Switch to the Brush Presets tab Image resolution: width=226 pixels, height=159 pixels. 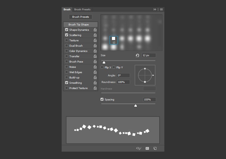pos(82,9)
